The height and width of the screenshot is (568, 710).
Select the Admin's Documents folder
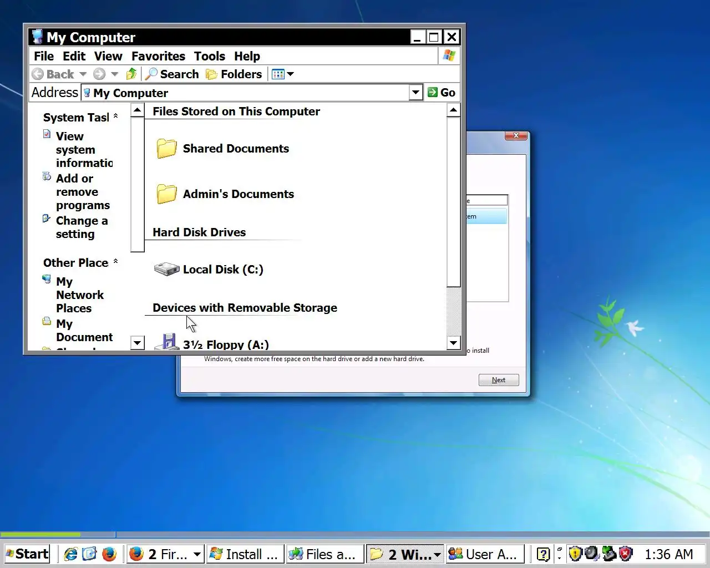pyautogui.click(x=225, y=194)
